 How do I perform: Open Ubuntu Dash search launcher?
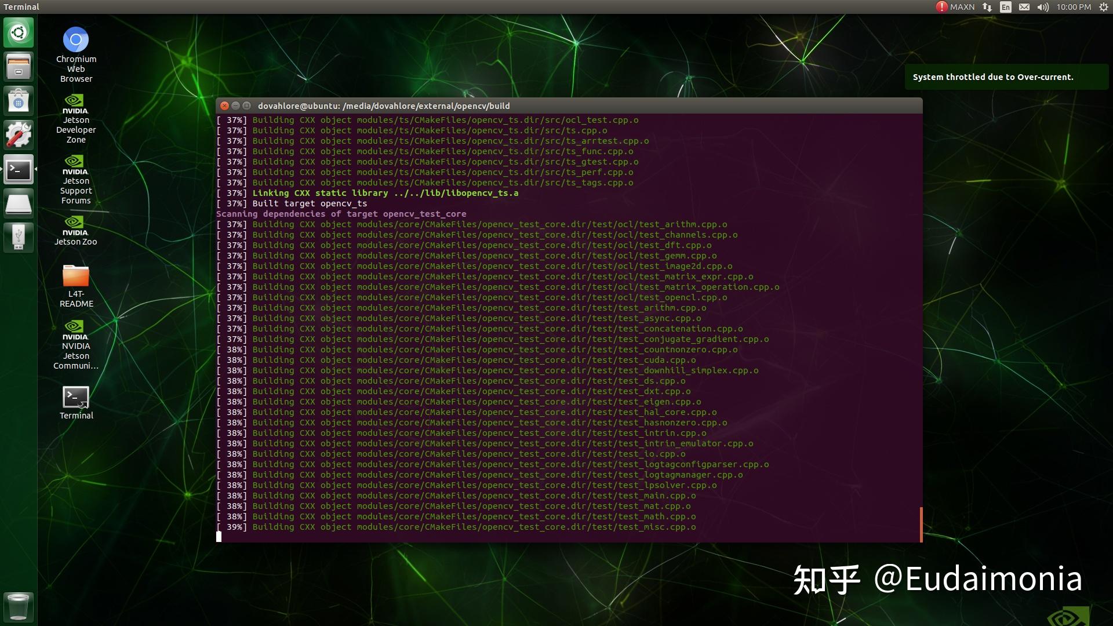19,32
